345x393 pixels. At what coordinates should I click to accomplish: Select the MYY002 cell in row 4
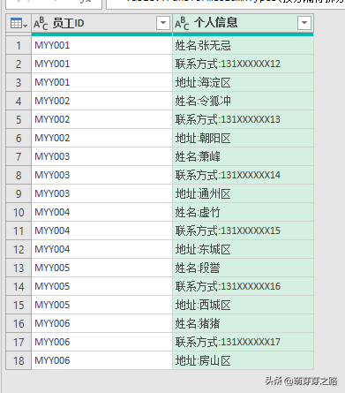[101, 101]
